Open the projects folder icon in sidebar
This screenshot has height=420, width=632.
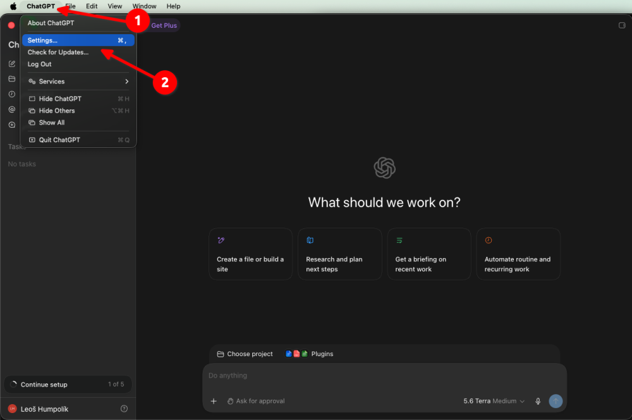pos(12,78)
